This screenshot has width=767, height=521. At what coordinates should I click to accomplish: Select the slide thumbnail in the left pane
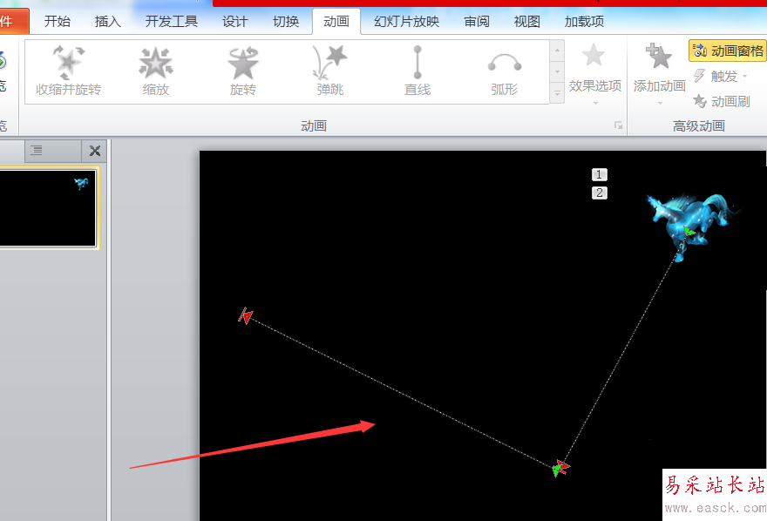[x=47, y=208]
